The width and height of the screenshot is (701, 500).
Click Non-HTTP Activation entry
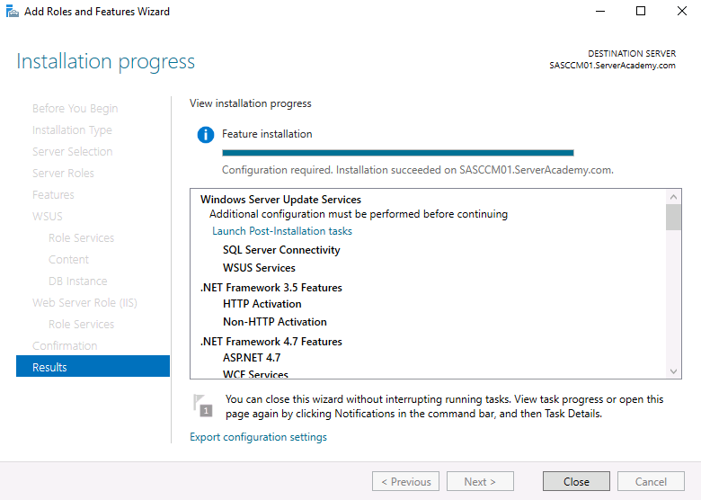[274, 322]
